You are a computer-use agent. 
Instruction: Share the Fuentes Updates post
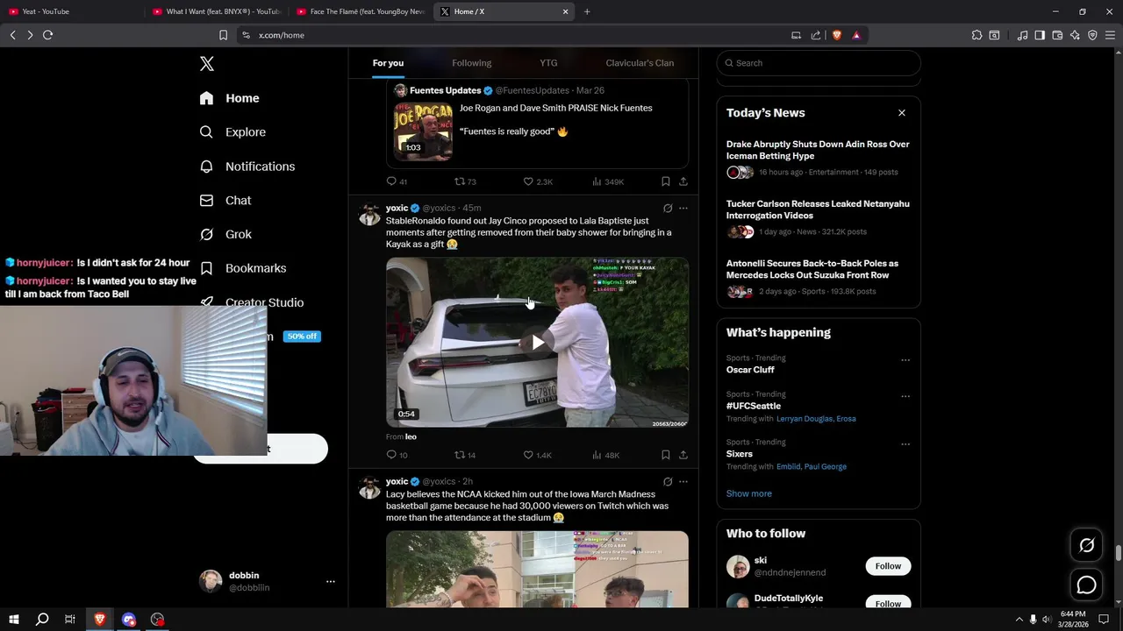(683, 181)
